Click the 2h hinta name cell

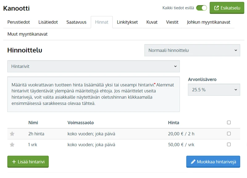pyautogui.click(x=36, y=134)
